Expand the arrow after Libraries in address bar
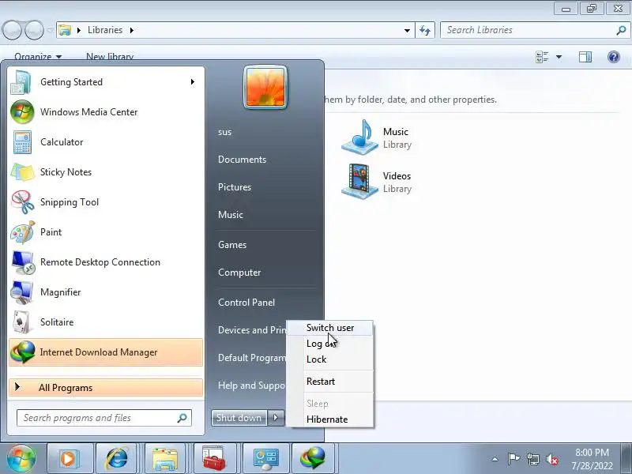 click(132, 30)
